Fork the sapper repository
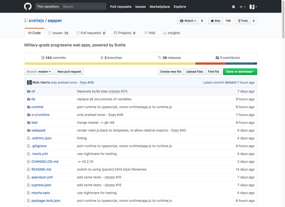This screenshot has width=285, height=207. [x=243, y=21]
